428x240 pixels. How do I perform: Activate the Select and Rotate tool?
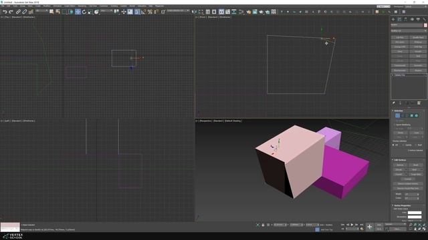[84, 12]
